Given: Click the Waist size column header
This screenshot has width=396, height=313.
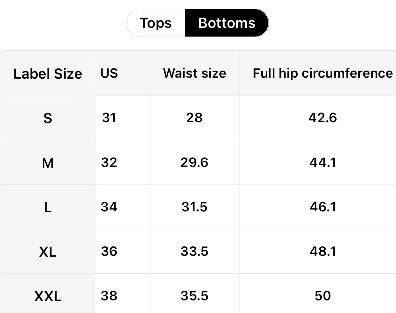Looking at the screenshot, I should (x=194, y=73).
